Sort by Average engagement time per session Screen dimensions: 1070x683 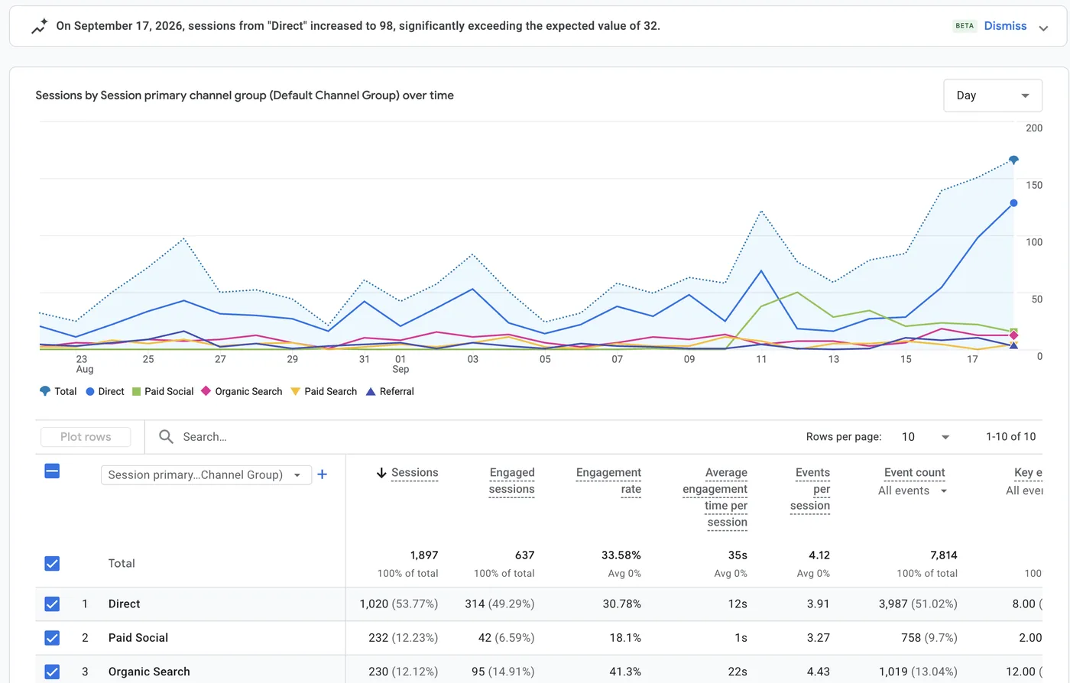[x=715, y=497]
